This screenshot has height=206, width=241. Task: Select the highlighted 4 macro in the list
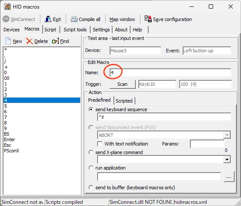(42, 100)
